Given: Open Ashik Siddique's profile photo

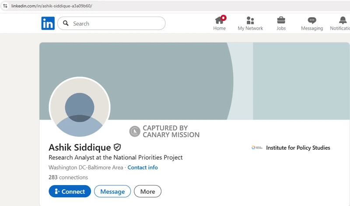Looking at the screenshot, I should coord(80,107).
